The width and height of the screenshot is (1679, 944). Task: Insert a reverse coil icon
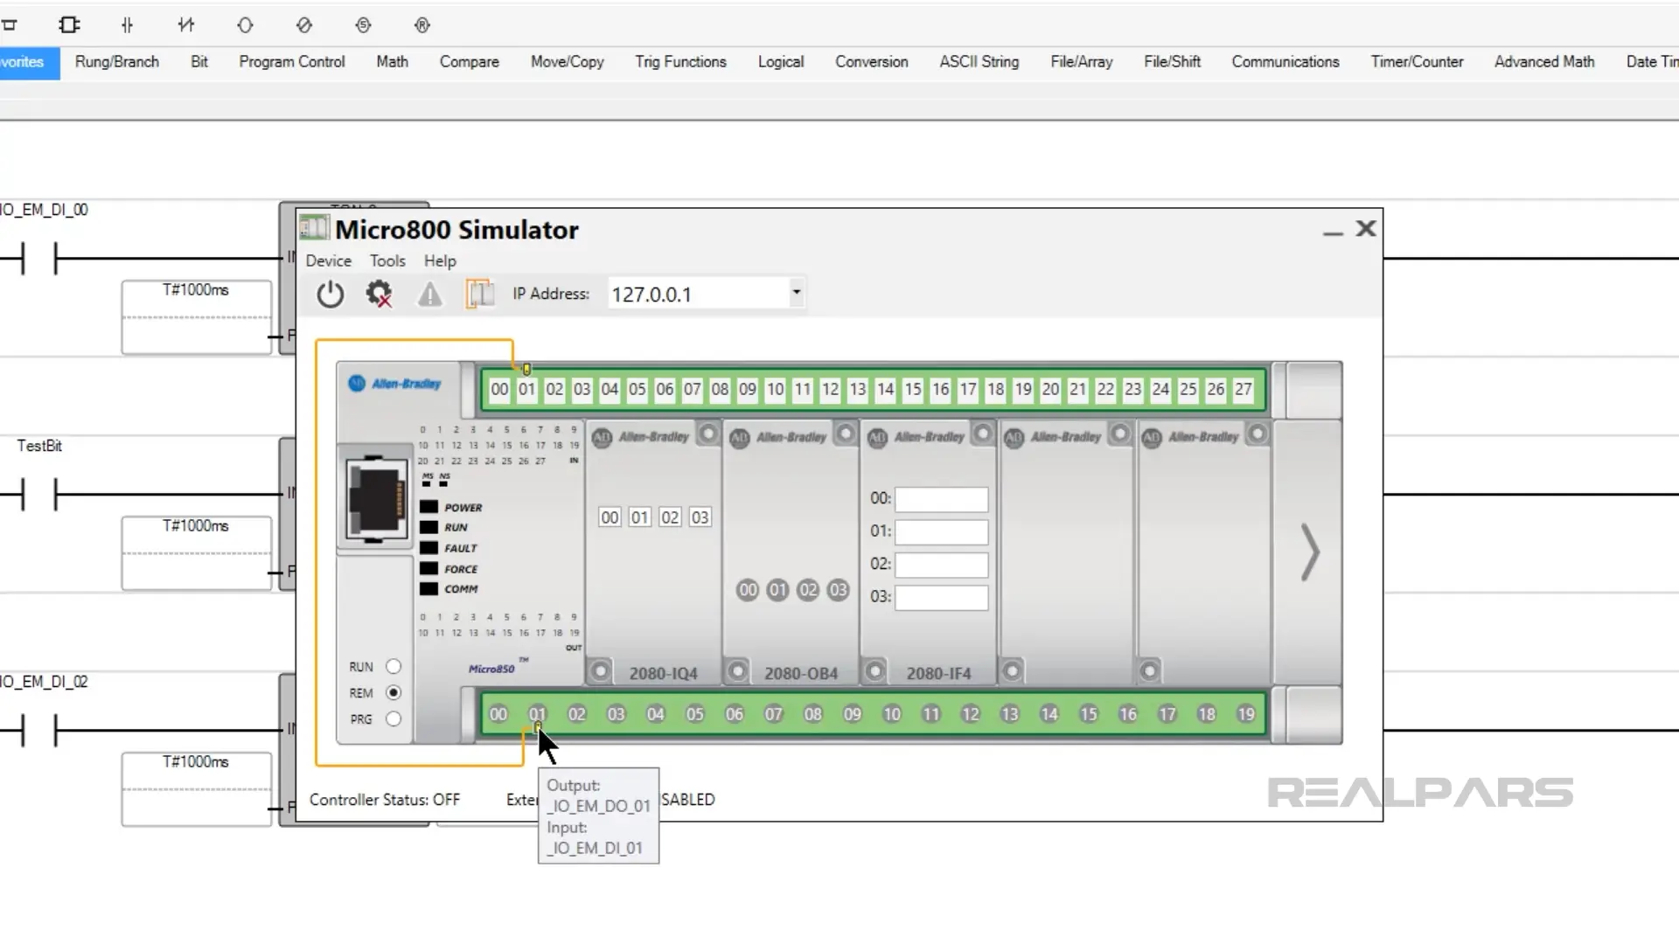pos(304,25)
